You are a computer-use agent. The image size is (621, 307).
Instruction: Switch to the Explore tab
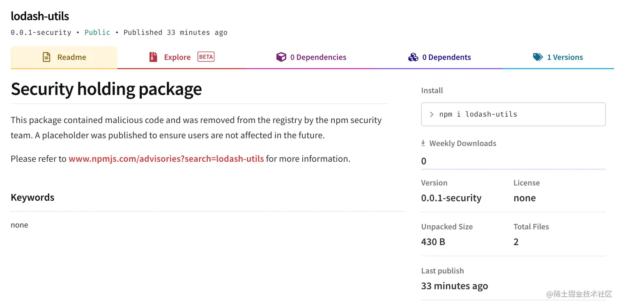pos(177,57)
